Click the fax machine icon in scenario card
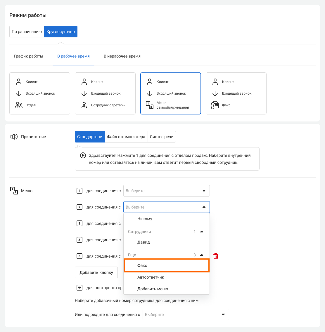 pyautogui.click(x=215, y=105)
